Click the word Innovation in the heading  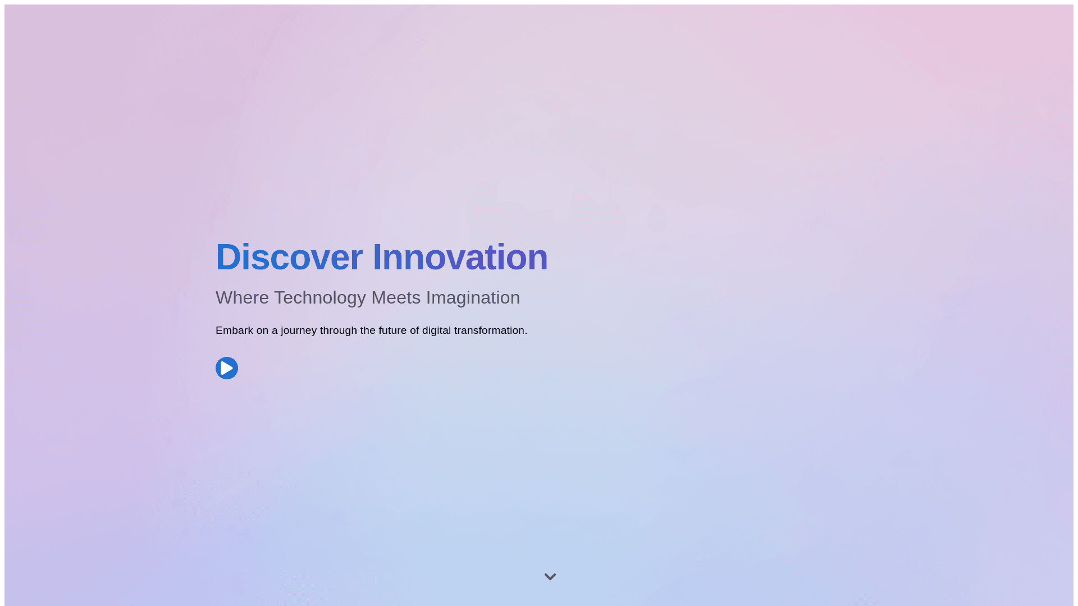tap(460, 257)
